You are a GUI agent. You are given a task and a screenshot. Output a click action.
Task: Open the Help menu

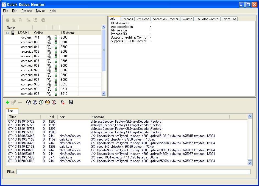point(52,11)
